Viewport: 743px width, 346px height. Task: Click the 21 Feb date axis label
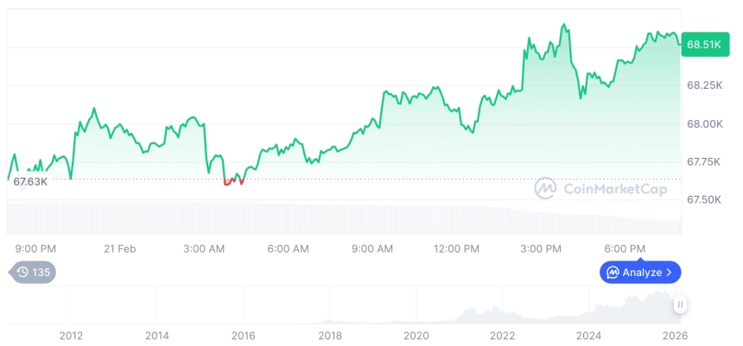(x=119, y=248)
